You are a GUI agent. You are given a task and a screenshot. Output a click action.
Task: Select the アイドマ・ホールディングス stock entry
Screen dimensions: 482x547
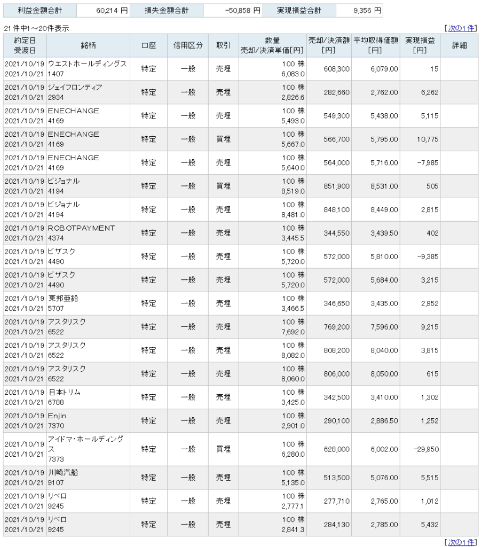[x=85, y=443]
